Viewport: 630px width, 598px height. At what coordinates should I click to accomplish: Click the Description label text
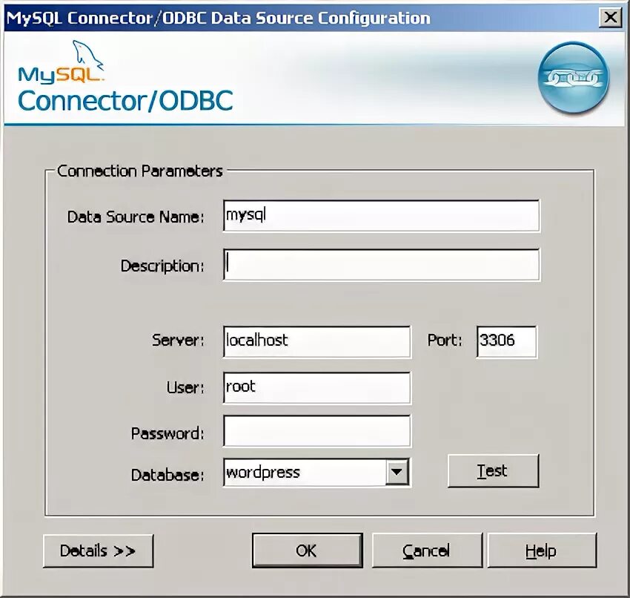coord(162,266)
